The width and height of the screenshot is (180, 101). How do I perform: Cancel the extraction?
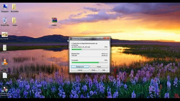[x=80, y=70]
